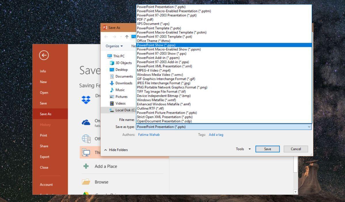Select the Downloads folder in tree
This screenshot has width=345, height=202.
click(x=124, y=83)
